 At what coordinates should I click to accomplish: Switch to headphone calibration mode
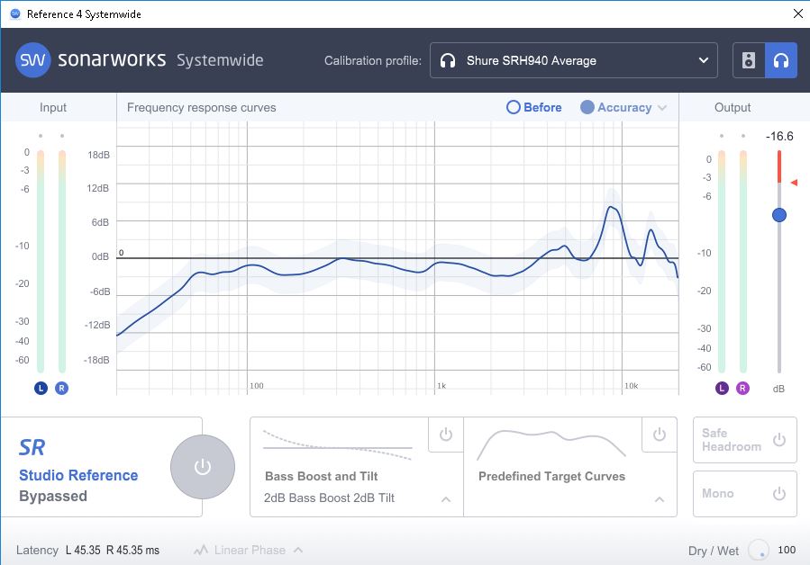pos(780,60)
